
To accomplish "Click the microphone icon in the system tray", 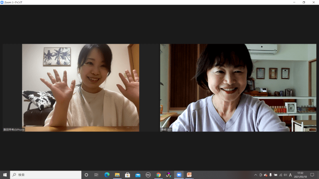I will (270, 175).
